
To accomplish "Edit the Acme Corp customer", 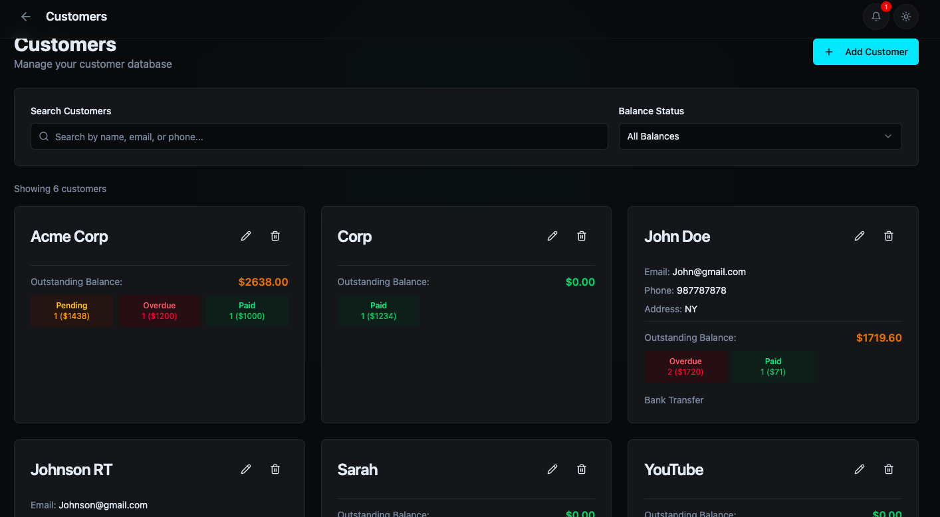I will point(246,236).
